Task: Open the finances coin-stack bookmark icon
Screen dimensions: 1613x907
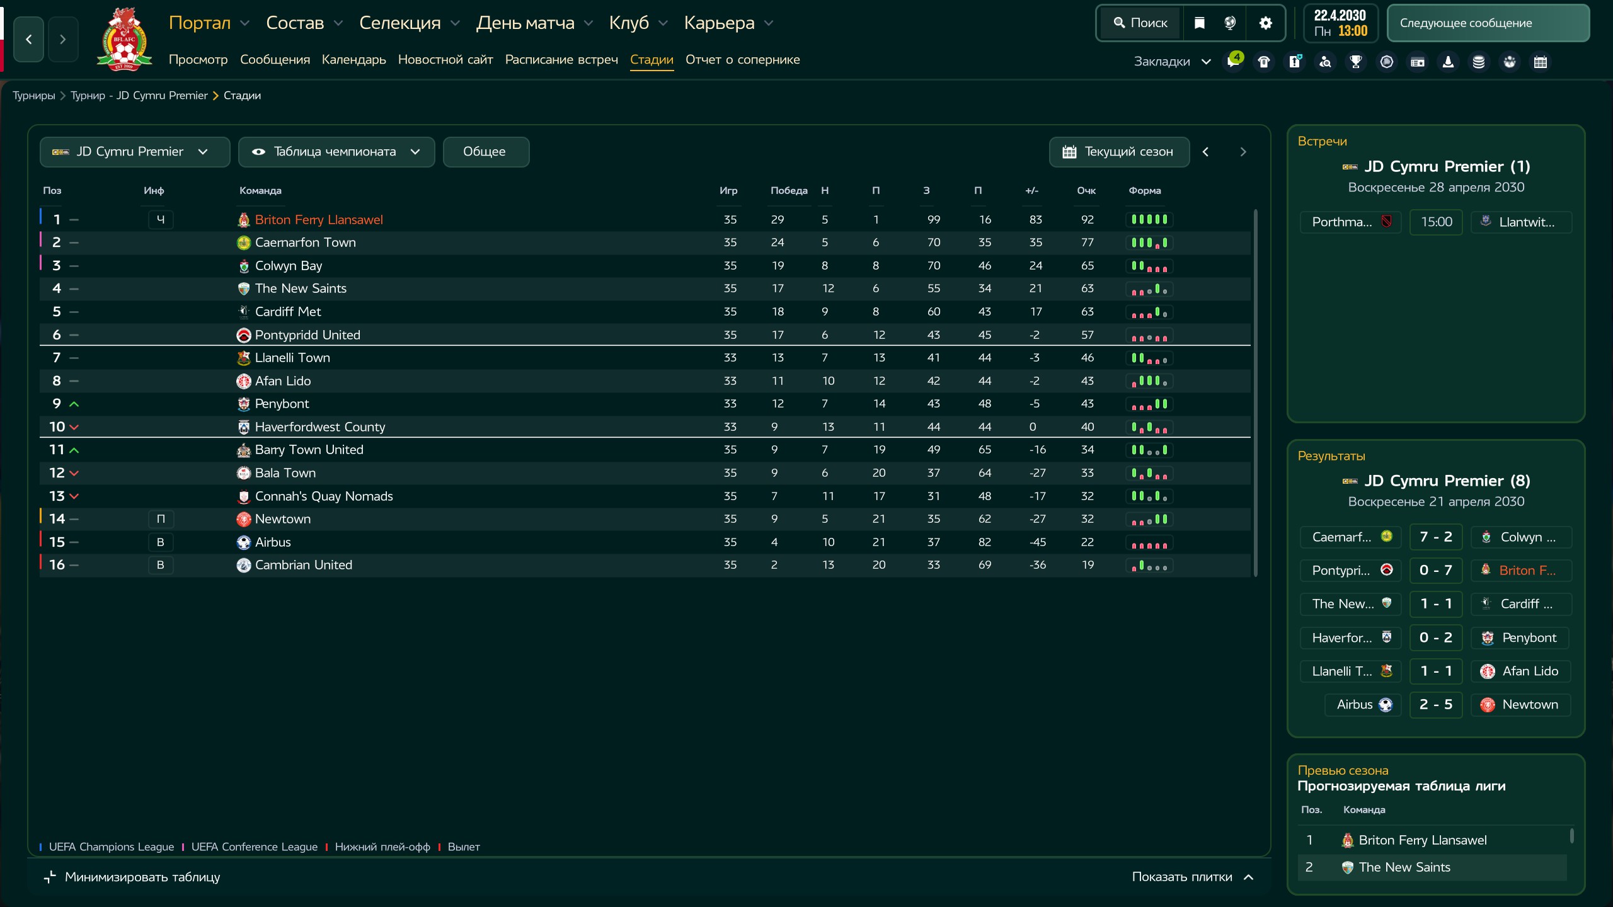Action: (x=1479, y=62)
